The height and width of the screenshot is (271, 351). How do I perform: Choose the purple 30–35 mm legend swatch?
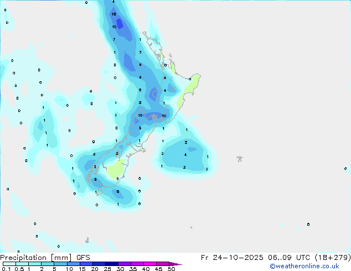pyautogui.click(x=125, y=264)
